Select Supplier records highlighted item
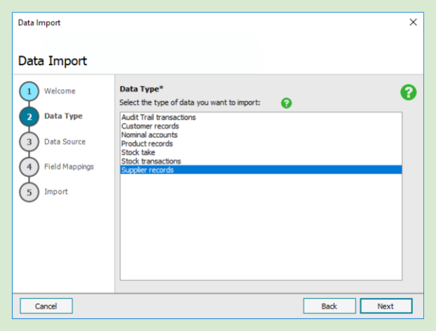The width and height of the screenshot is (436, 331). click(x=147, y=169)
